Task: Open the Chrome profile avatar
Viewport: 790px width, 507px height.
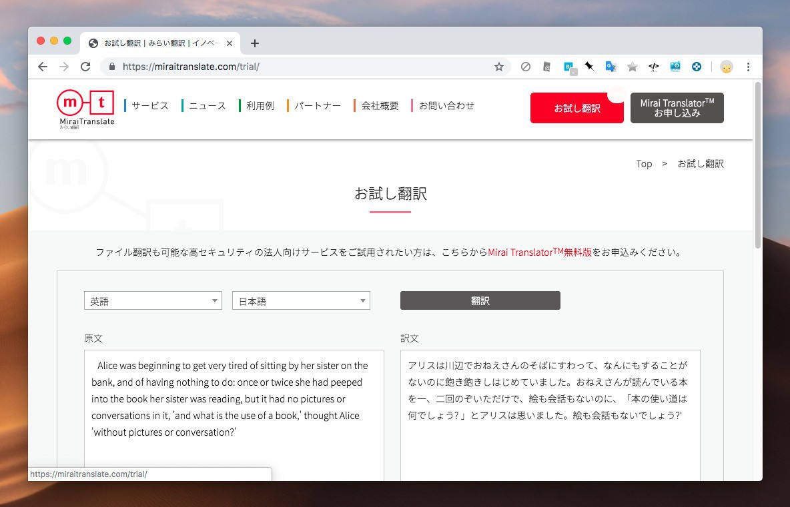Action: coord(726,67)
